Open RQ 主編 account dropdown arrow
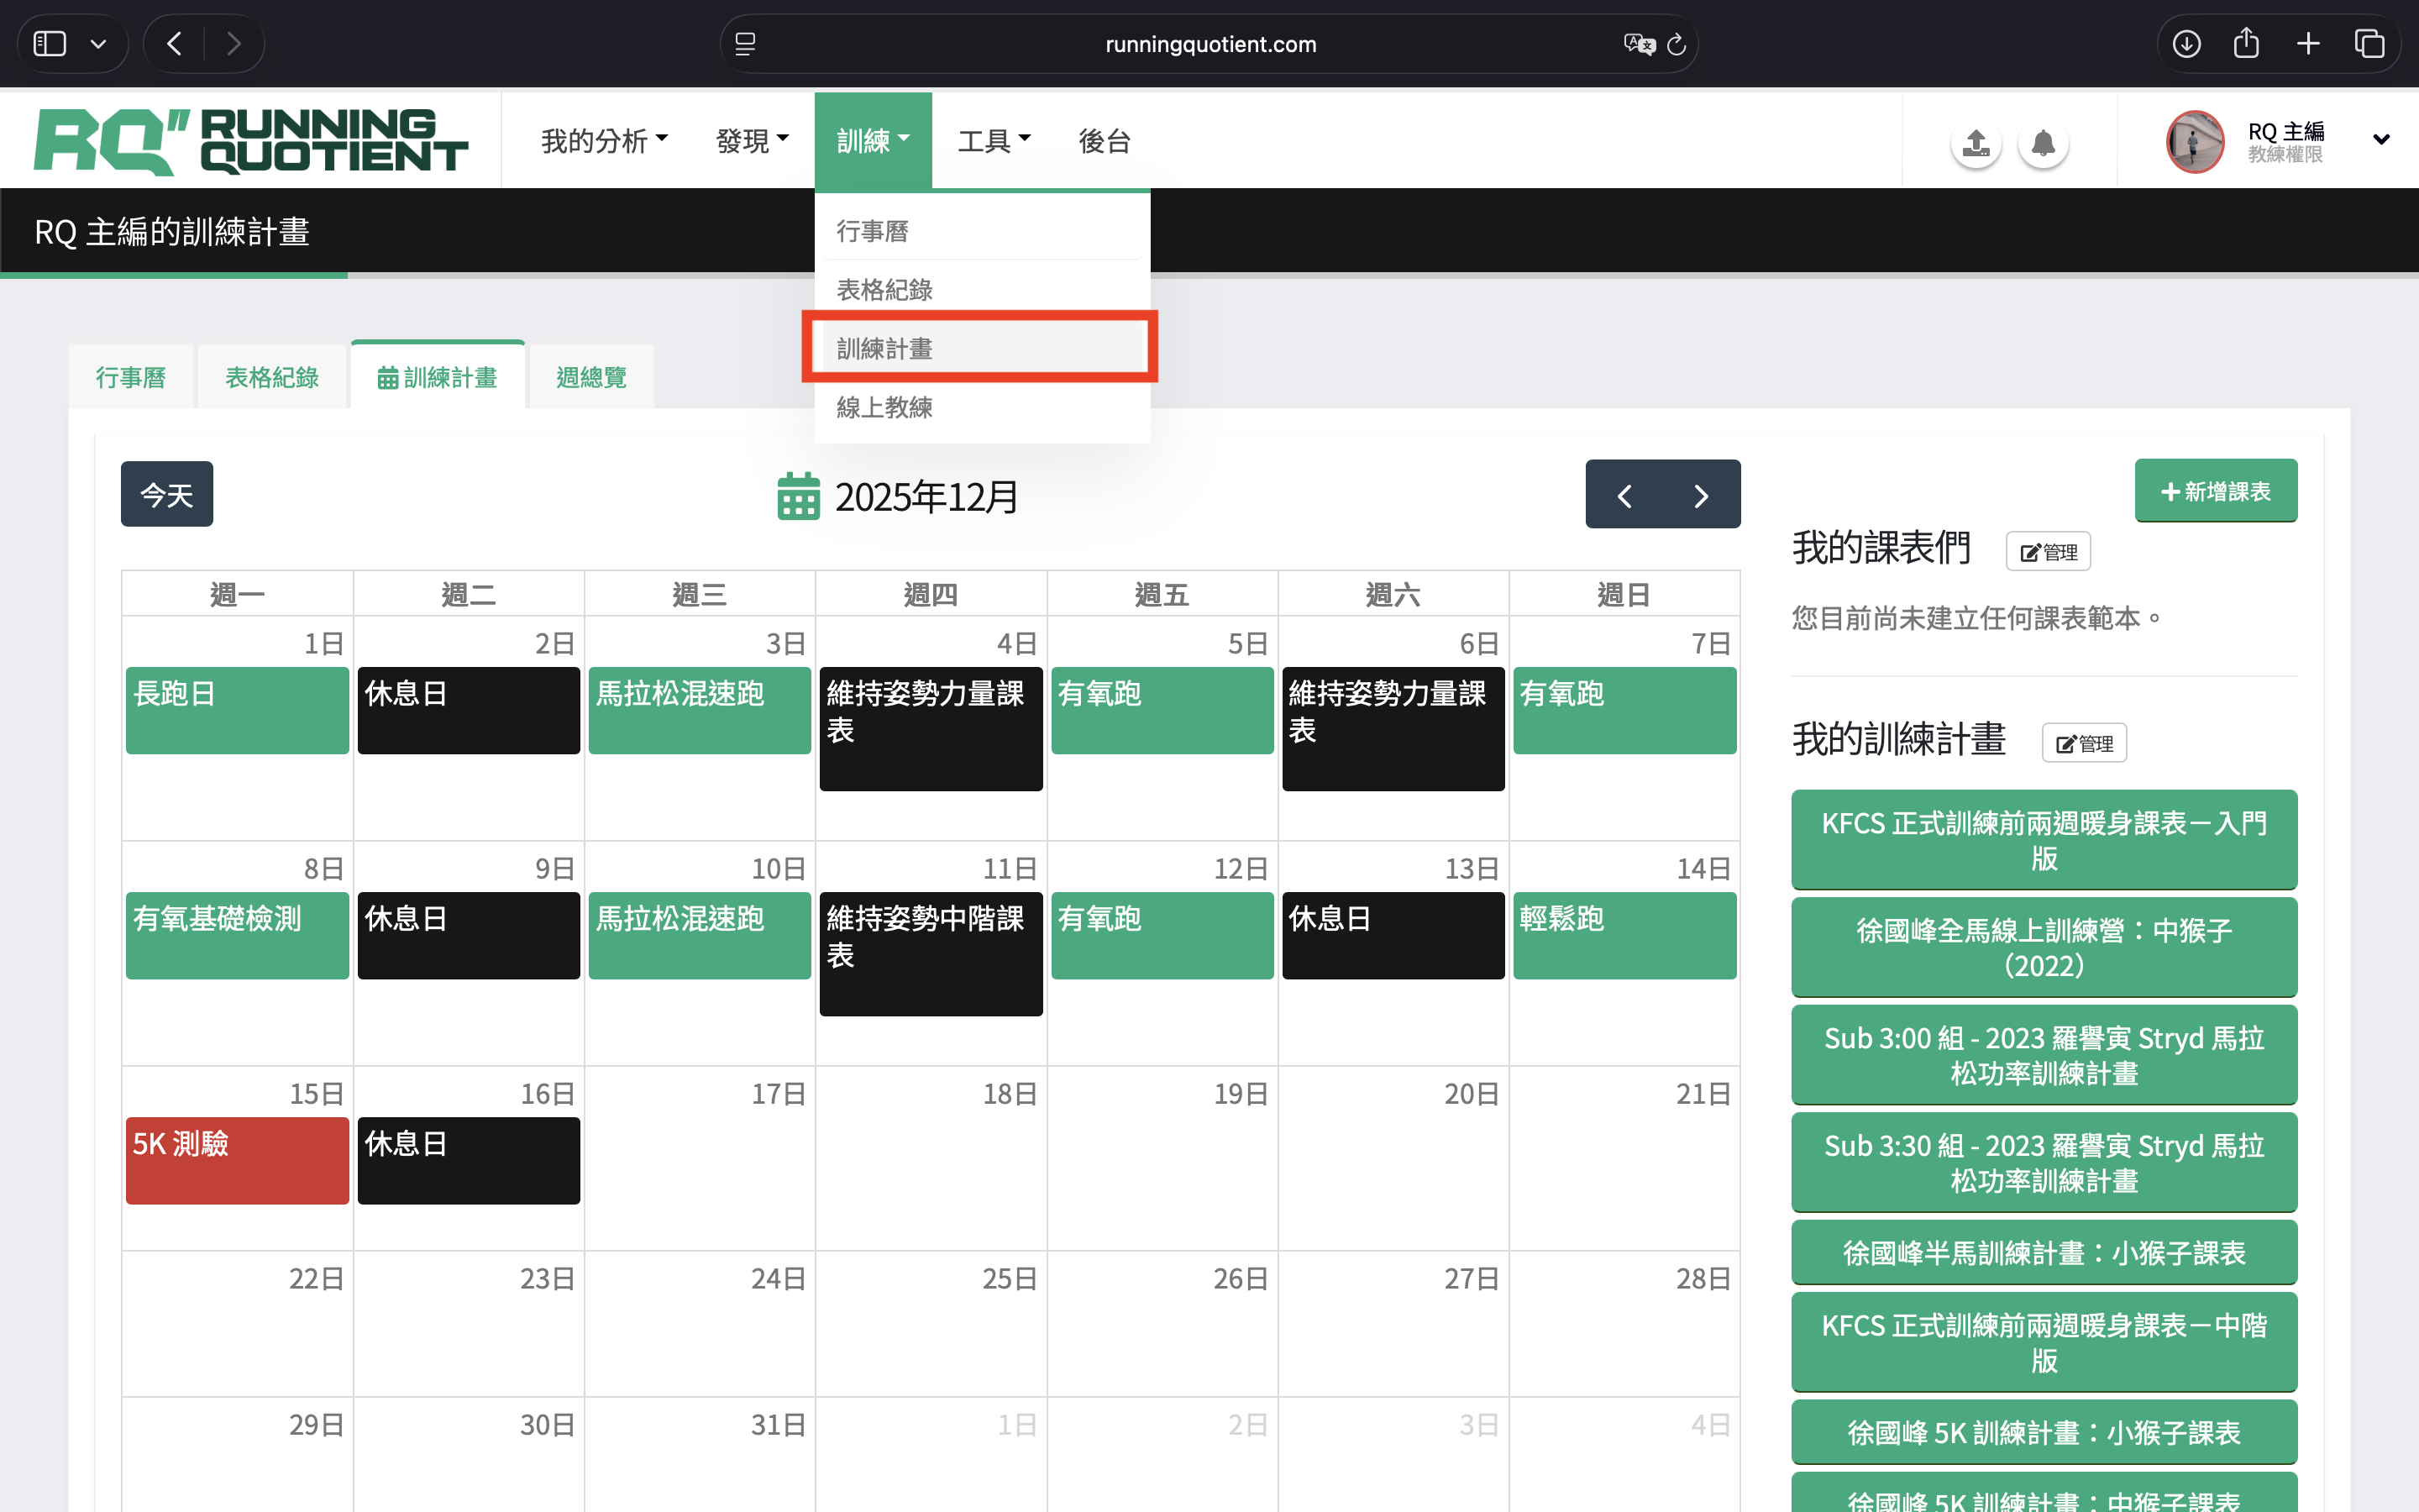2419x1512 pixels. 2381,140
